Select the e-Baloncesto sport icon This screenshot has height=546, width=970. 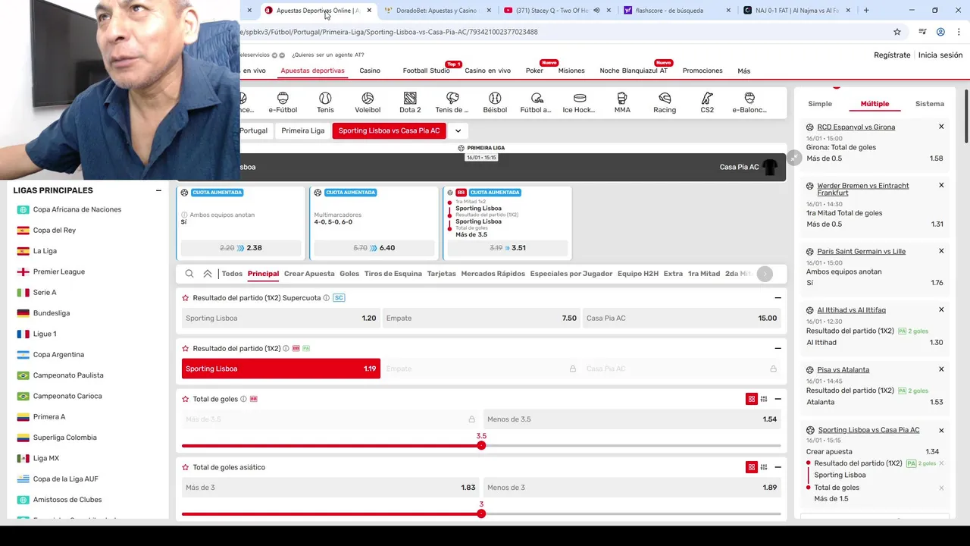(x=749, y=102)
